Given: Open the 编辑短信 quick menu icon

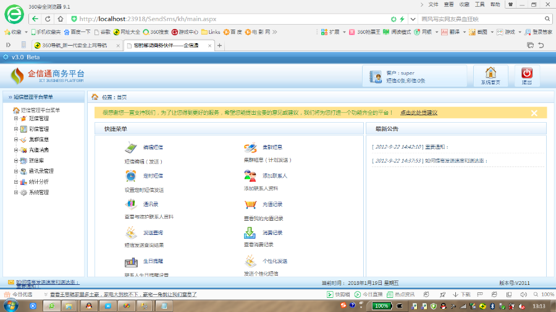Looking at the screenshot, I should pos(131,147).
